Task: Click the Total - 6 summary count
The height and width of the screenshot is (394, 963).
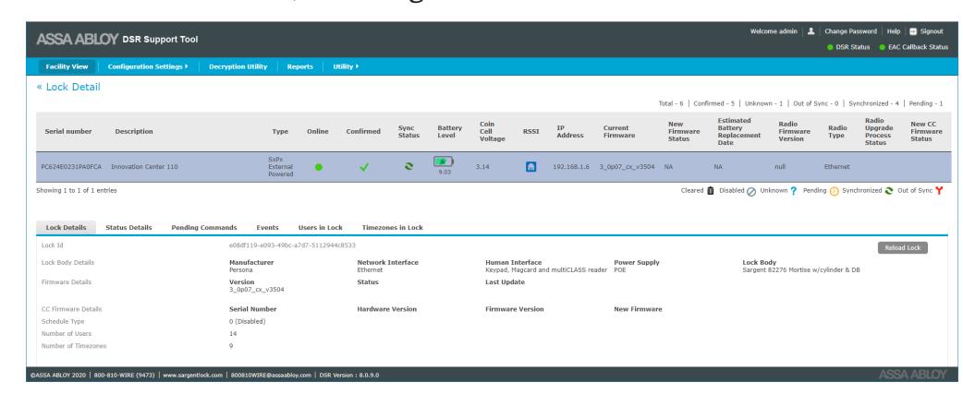Action: (x=671, y=103)
